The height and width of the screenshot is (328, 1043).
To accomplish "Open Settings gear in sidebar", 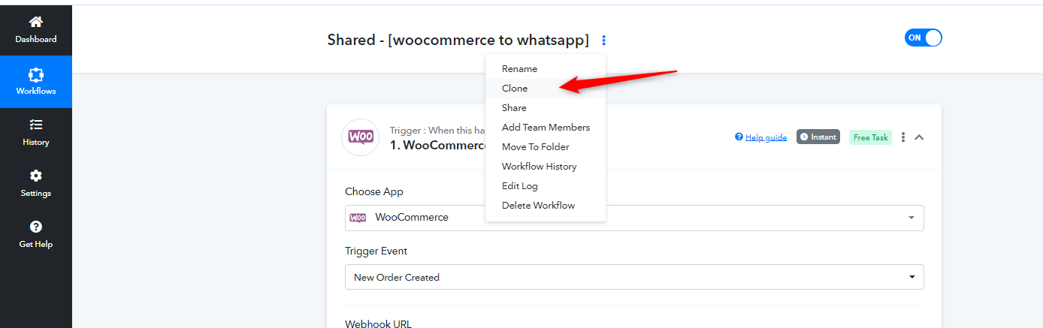I will (35, 176).
